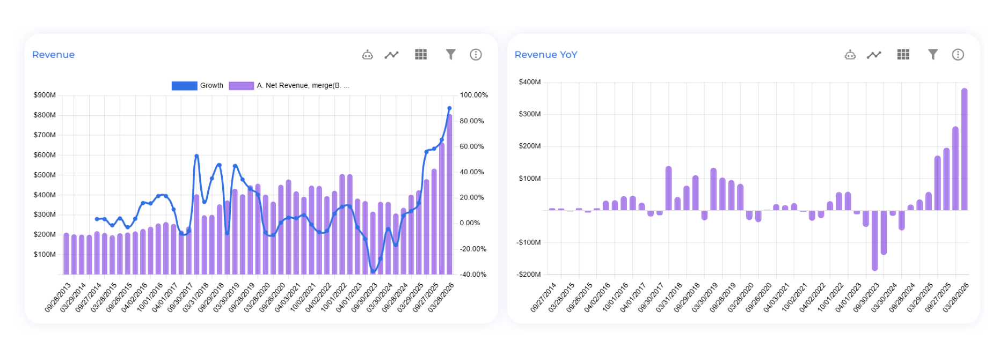Open the Revenue panel title link

click(53, 55)
